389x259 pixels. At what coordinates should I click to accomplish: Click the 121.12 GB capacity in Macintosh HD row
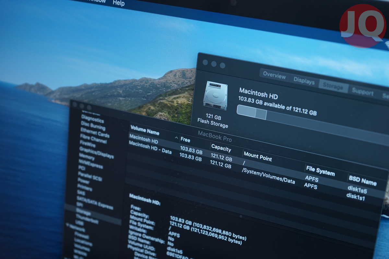(x=222, y=158)
